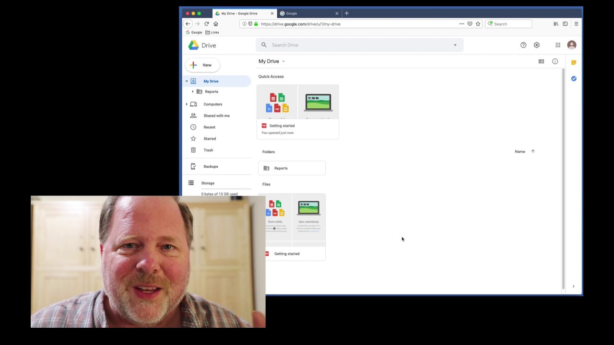The width and height of the screenshot is (614, 345).
Task: Open the Pocket save icon
Action: pyautogui.click(x=470, y=24)
